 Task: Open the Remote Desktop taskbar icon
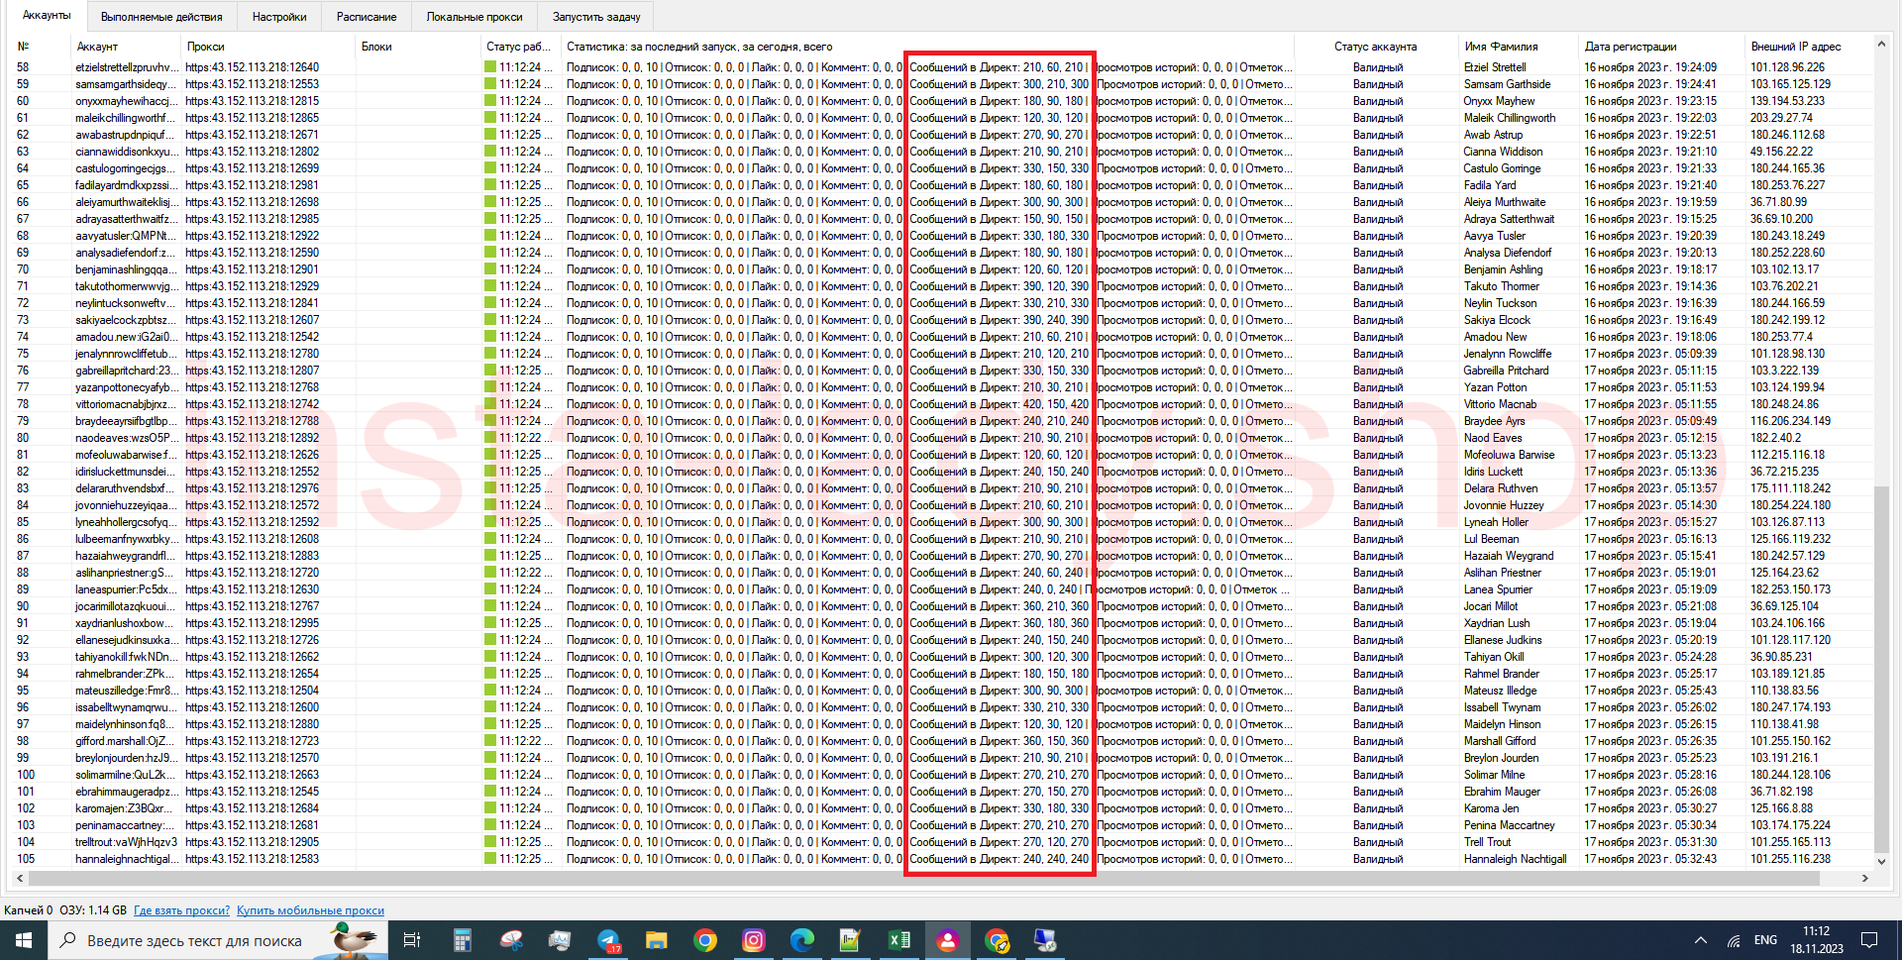tap(1045, 940)
